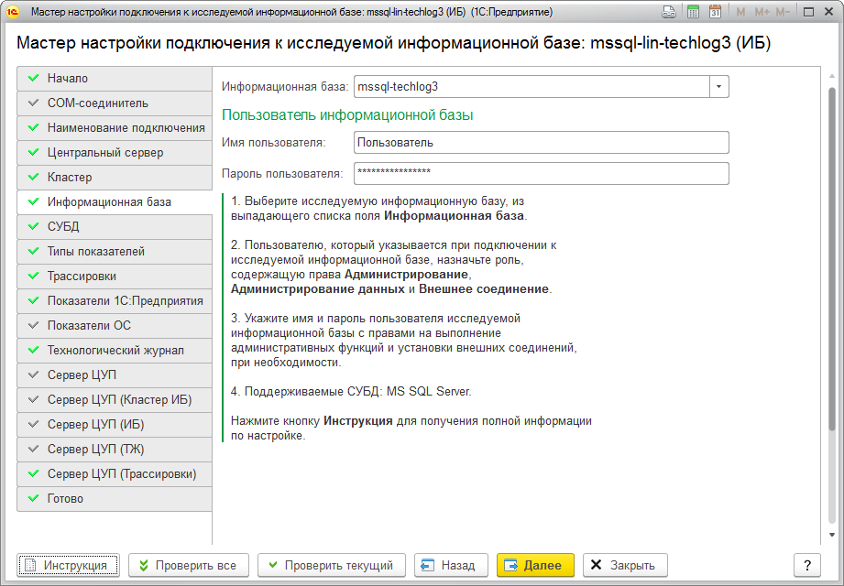Click the M memory button
Viewport: 844px width, 586px height.
point(740,12)
